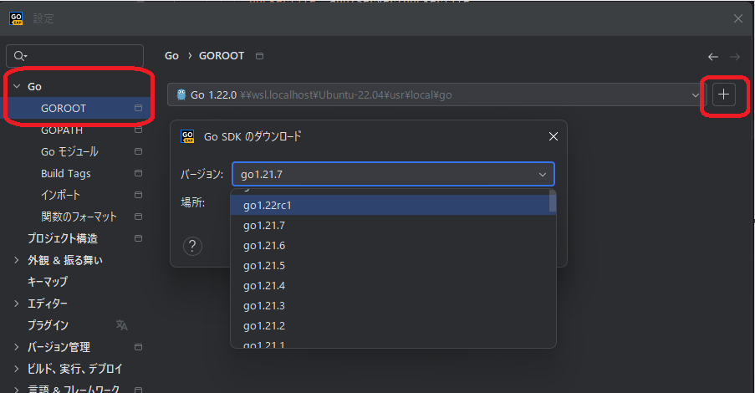Navigate back with the left arrow

(713, 57)
